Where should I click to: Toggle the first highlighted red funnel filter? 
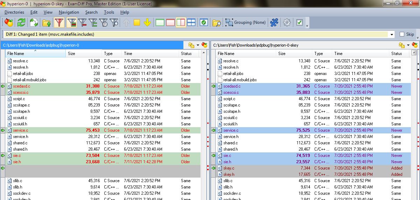[59, 23]
